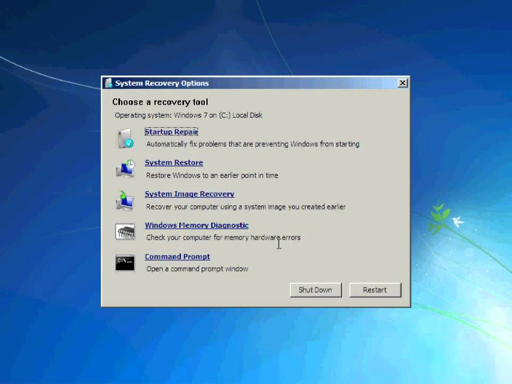Click 'Operating system: Windows 7 on (C:) Local Disk' text
This screenshot has width=512, height=384.
pos(188,115)
